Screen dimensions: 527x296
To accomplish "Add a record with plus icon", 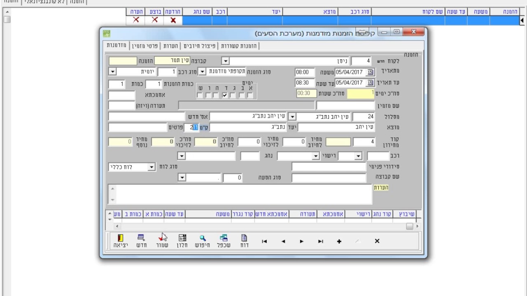I will pyautogui.click(x=339, y=241).
